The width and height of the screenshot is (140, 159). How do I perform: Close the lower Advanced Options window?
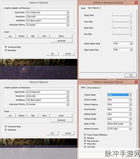tap(136, 82)
